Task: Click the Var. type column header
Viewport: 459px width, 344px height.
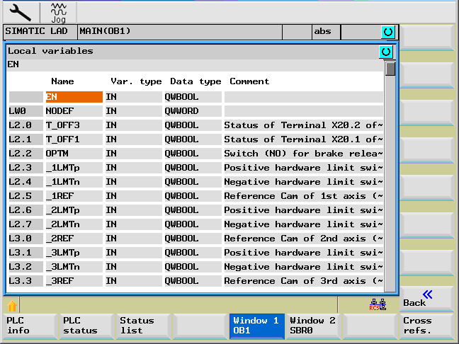Action: pyautogui.click(x=136, y=81)
